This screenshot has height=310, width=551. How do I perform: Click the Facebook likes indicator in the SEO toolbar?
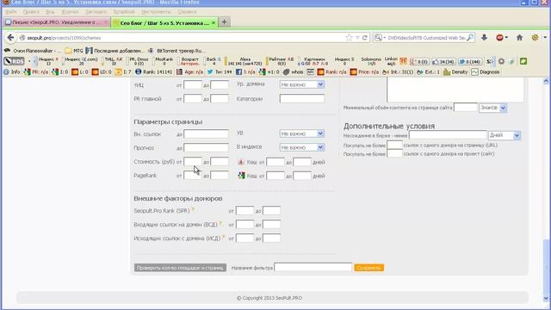[245, 72]
